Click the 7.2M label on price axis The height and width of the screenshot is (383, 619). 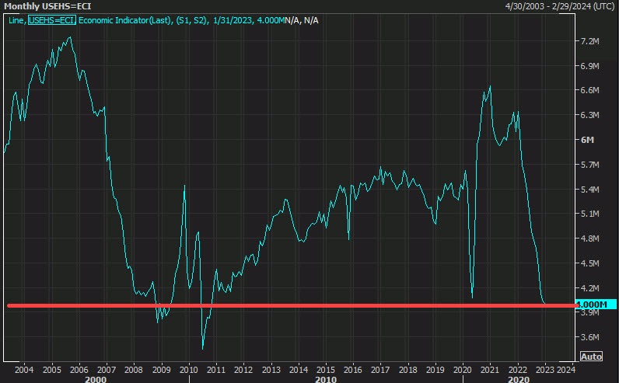click(591, 41)
